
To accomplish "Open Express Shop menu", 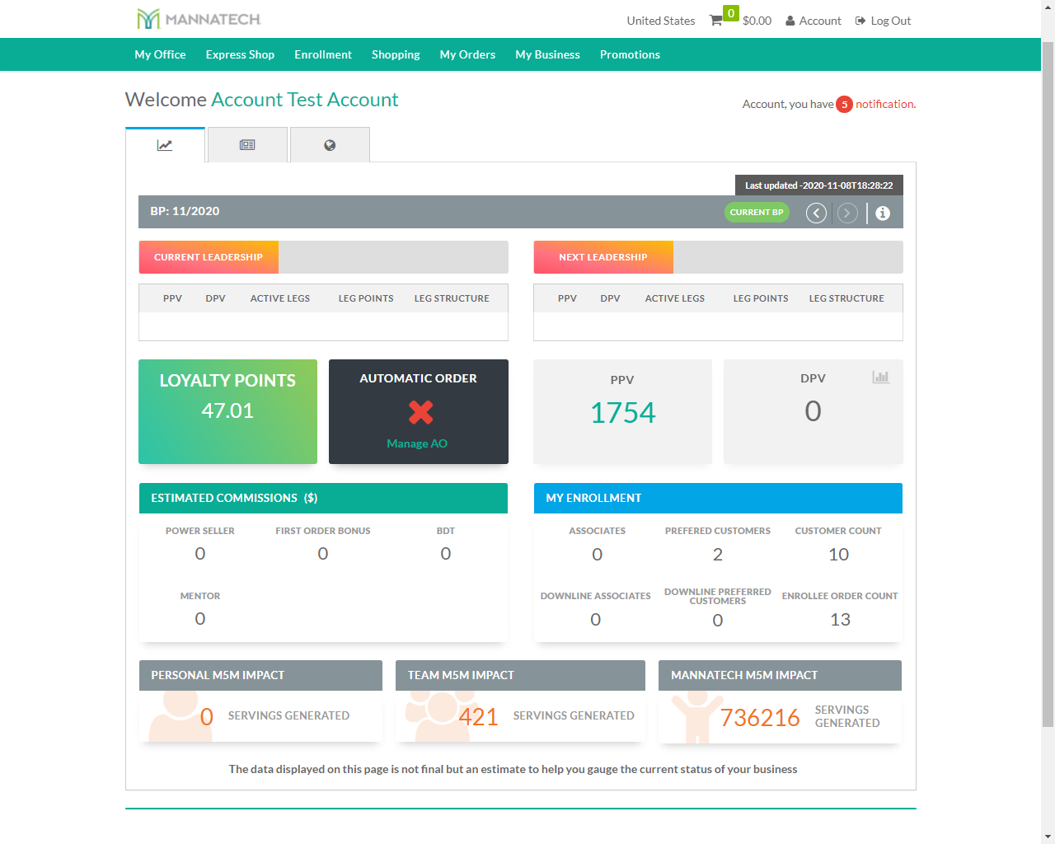I will coord(240,54).
